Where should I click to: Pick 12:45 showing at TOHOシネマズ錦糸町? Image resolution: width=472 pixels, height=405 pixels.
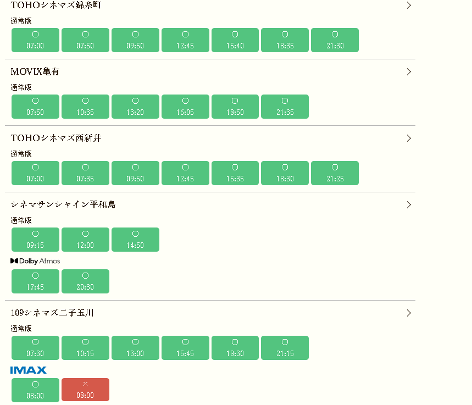[x=185, y=40]
